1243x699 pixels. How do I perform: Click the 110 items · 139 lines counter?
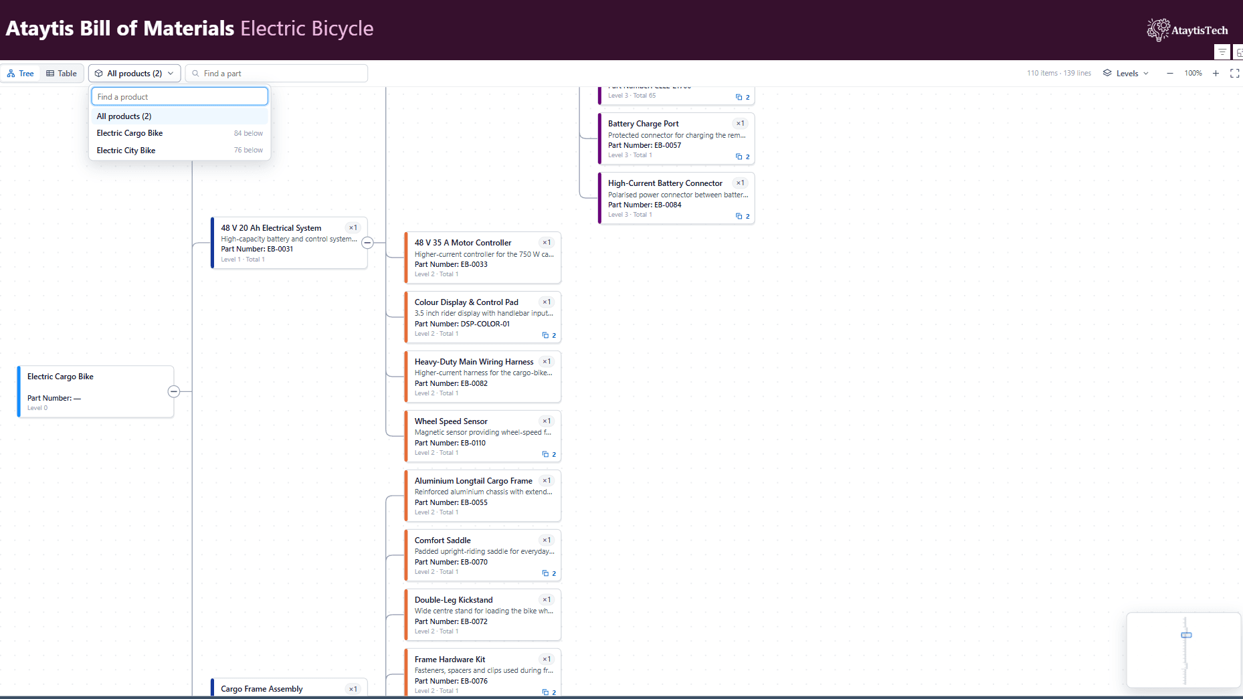(1058, 74)
